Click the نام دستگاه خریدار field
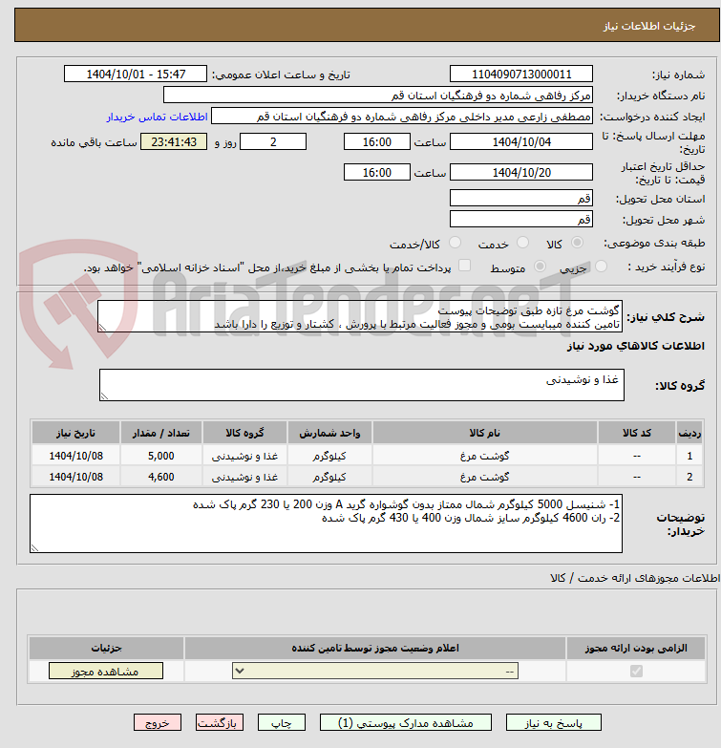The image size is (721, 748). [x=377, y=96]
